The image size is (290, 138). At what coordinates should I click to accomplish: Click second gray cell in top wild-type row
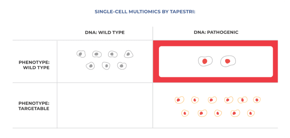pos(97,54)
